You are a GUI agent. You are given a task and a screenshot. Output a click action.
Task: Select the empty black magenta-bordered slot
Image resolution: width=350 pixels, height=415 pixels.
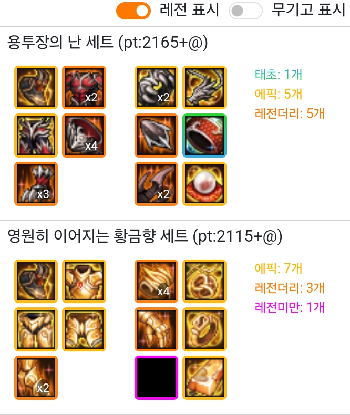[x=156, y=378]
